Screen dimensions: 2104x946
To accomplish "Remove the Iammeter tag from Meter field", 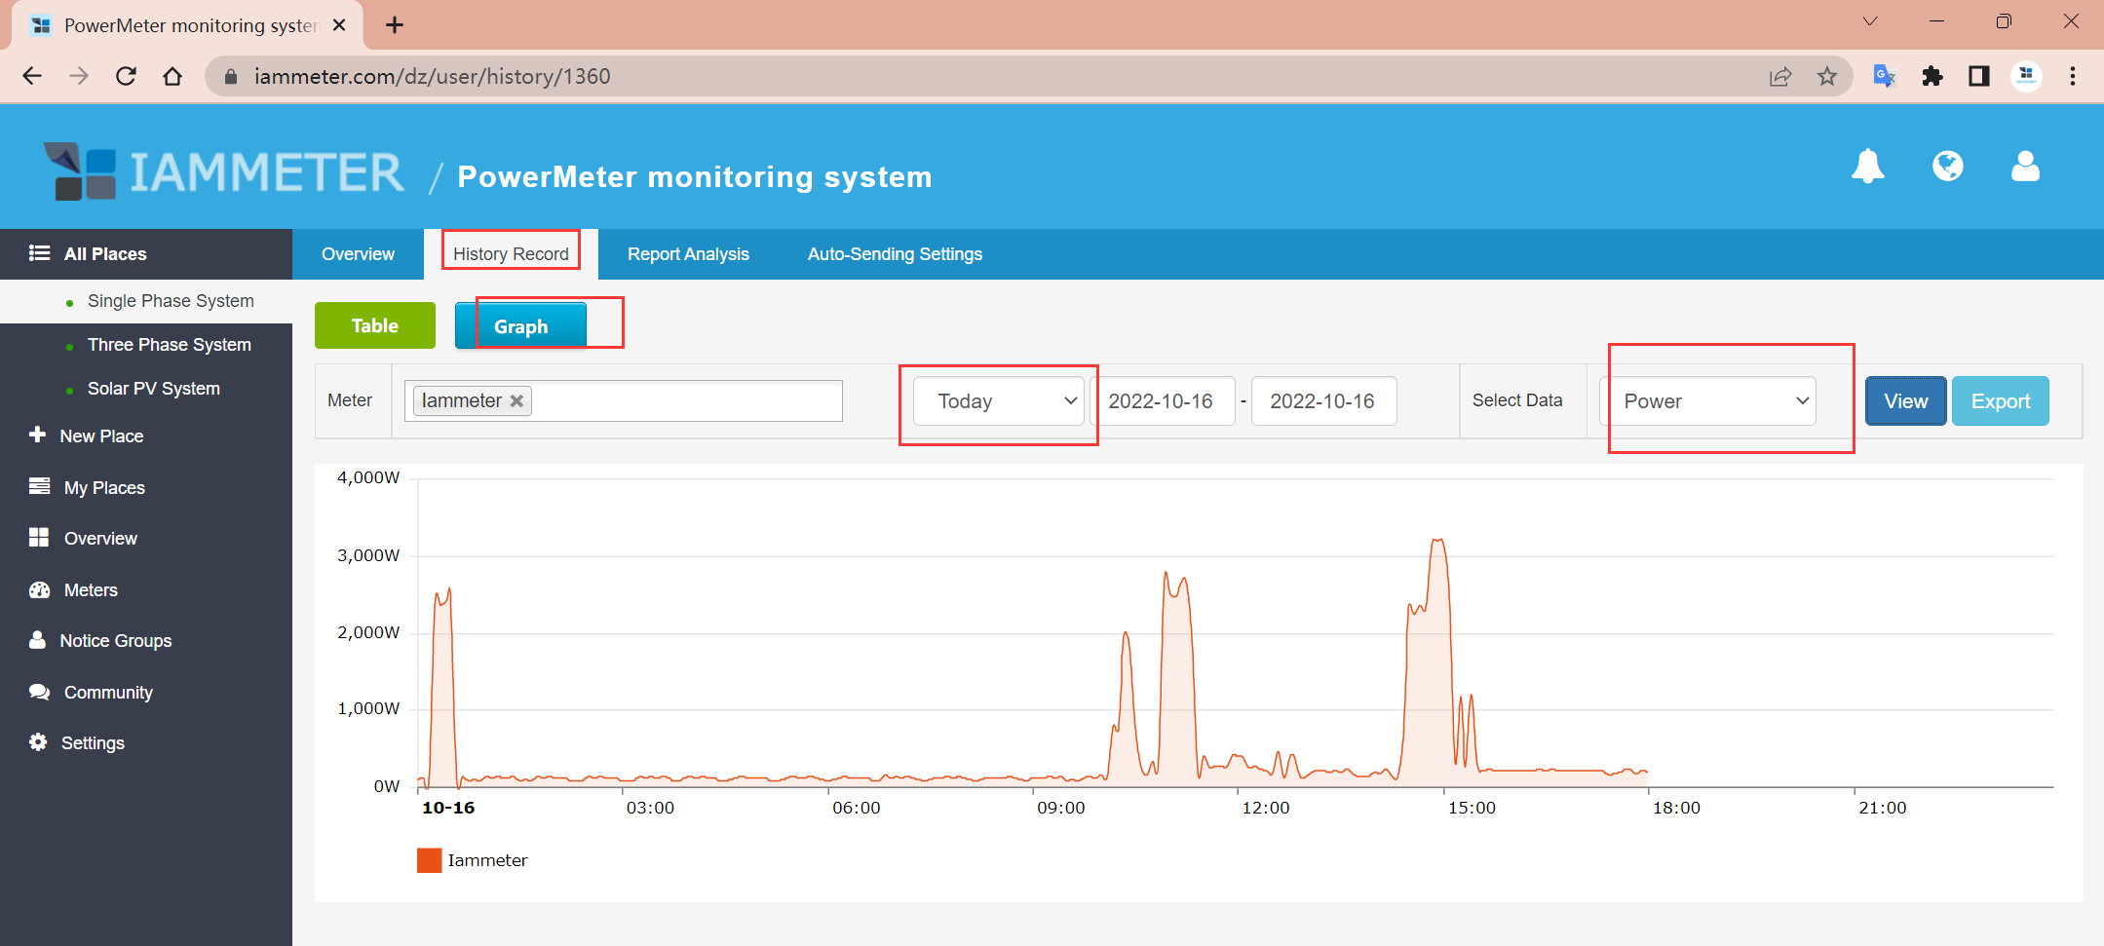I will [x=516, y=401].
